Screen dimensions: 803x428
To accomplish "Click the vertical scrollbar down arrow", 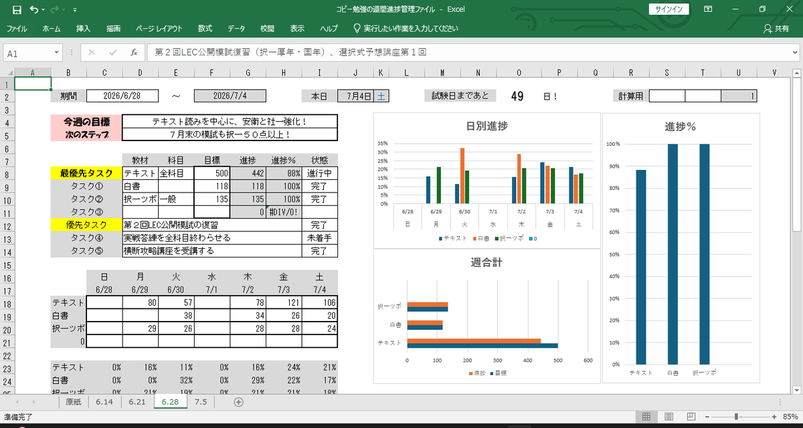I will (797, 390).
